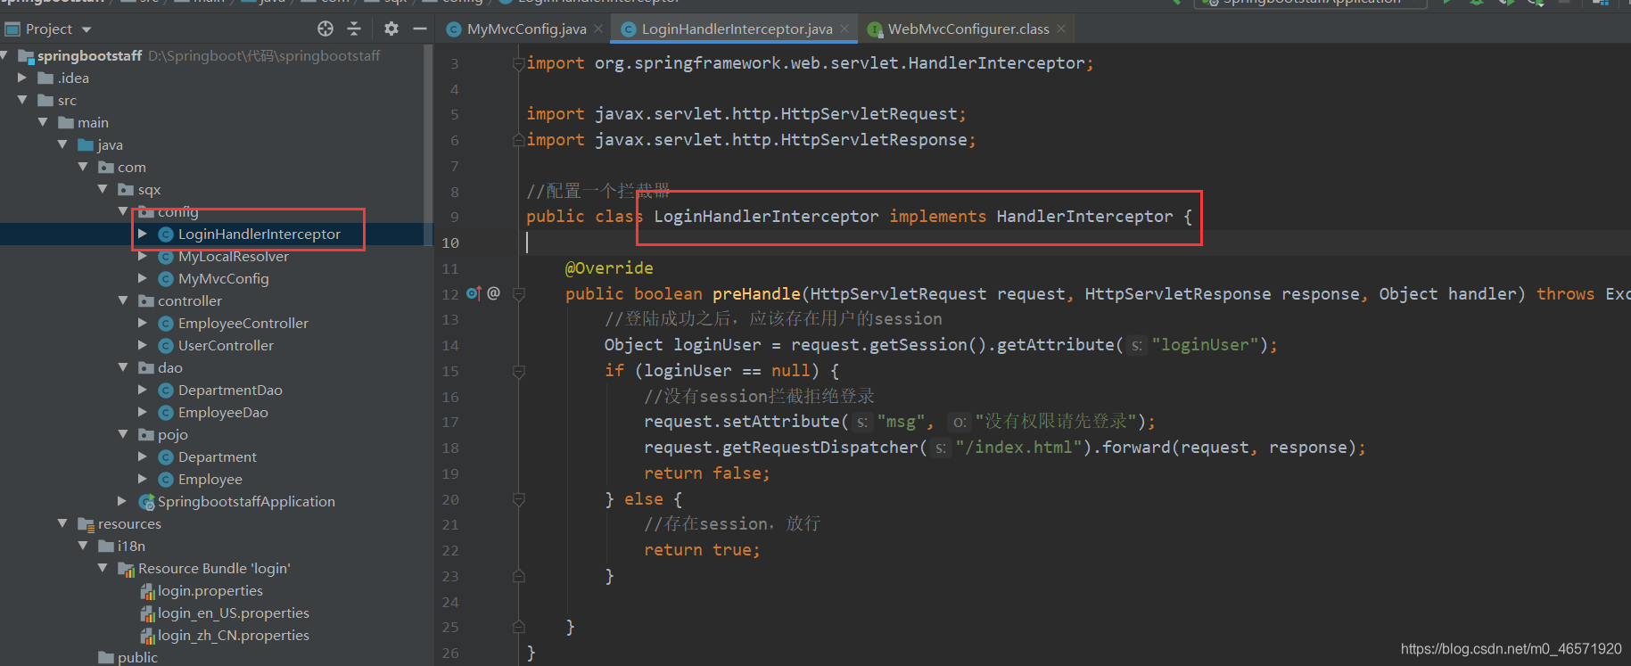1631x666 pixels.
Task: Collapse the com package arrow
Action: point(83,168)
